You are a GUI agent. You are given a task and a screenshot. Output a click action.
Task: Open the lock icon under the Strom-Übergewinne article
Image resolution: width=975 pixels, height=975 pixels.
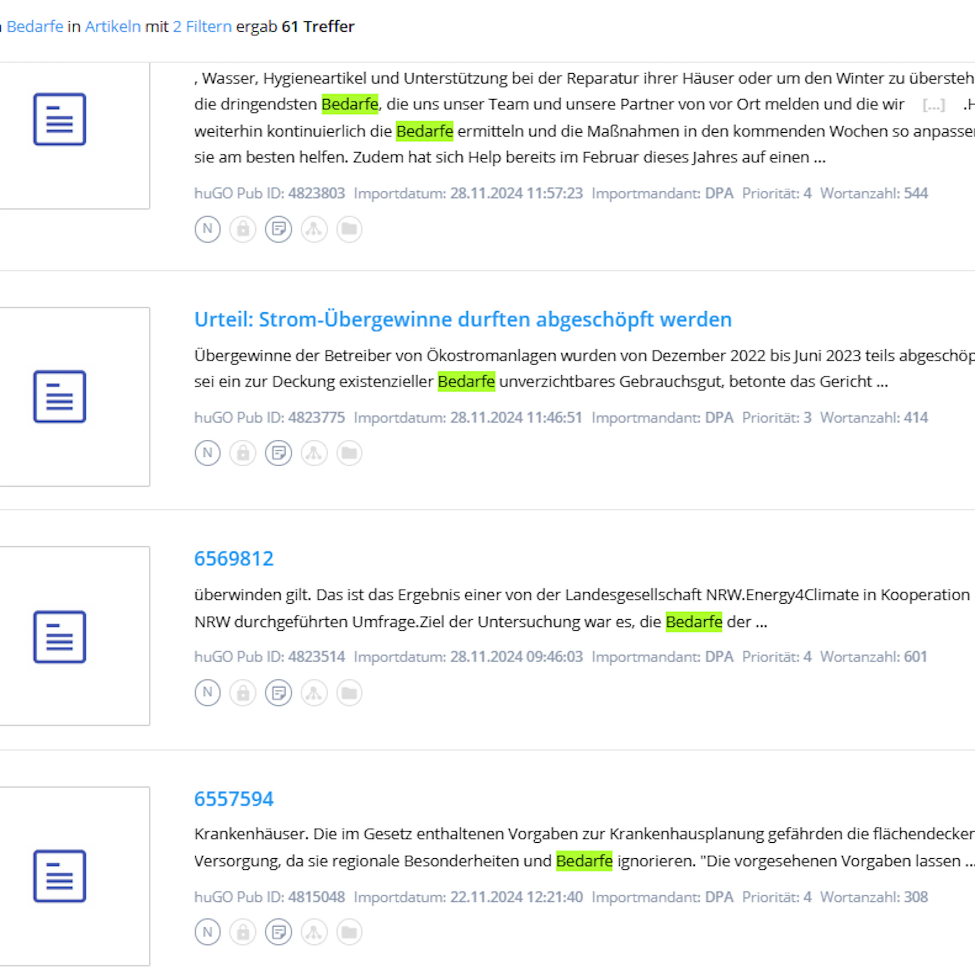[243, 452]
